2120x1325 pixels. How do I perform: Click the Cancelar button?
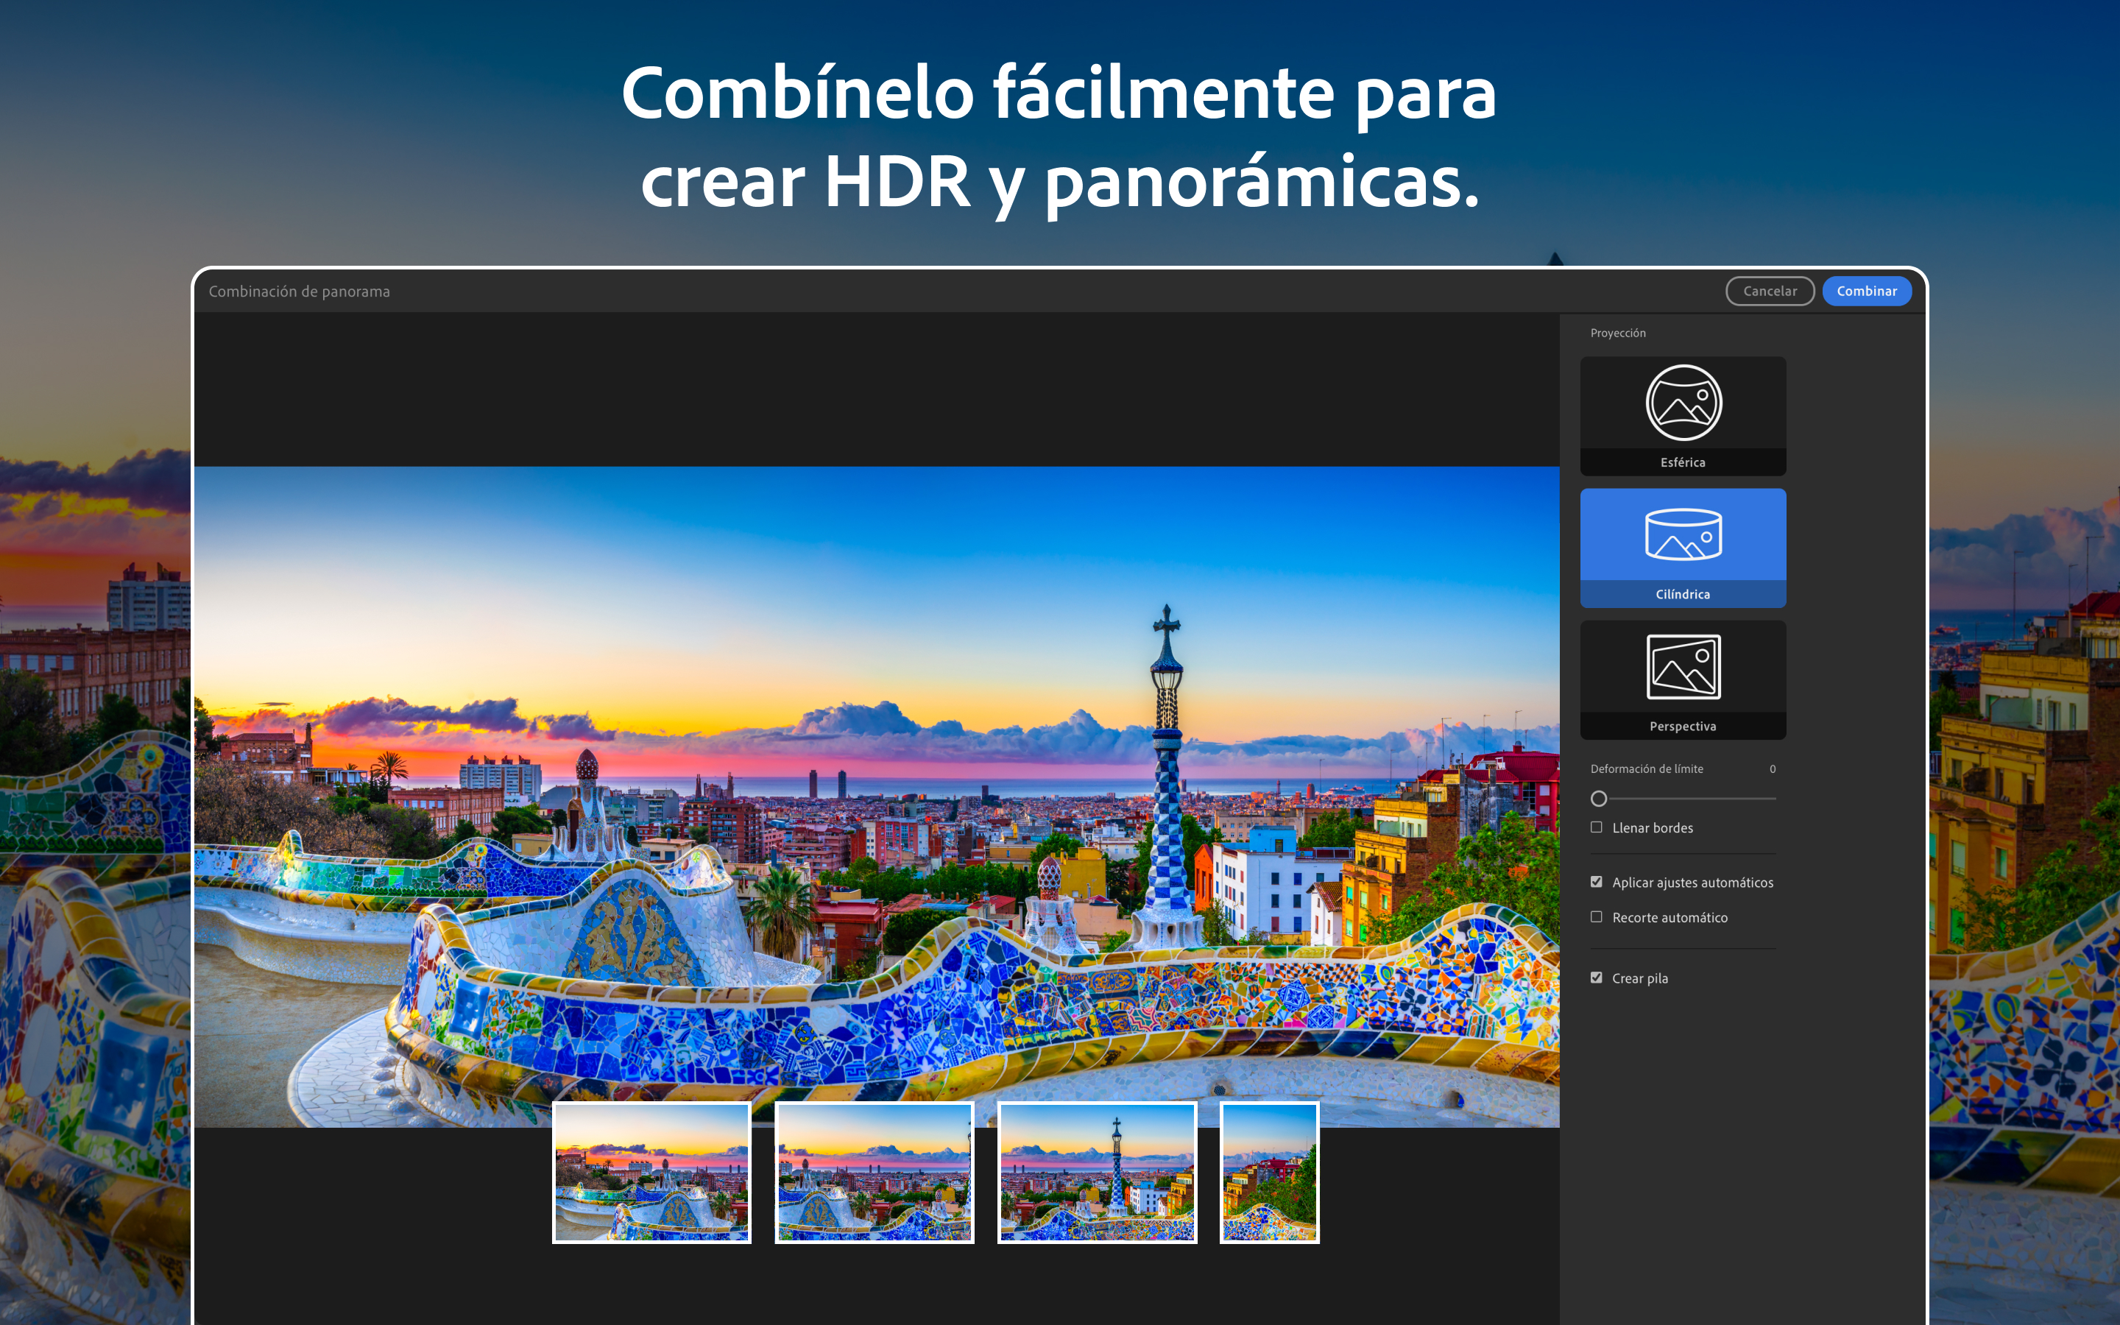1770,291
